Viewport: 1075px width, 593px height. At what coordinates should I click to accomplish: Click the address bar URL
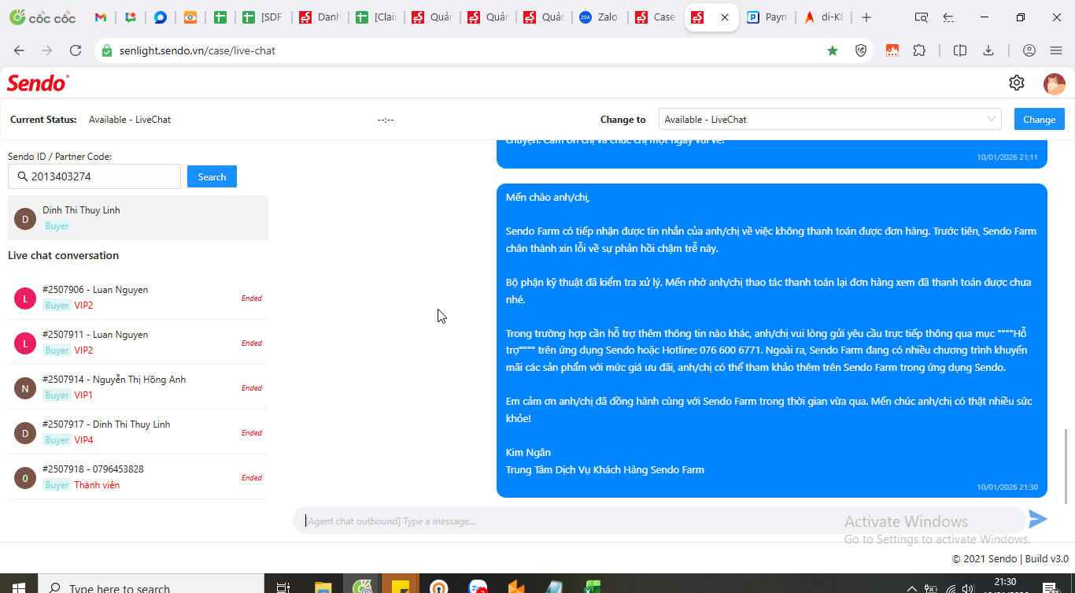(198, 50)
